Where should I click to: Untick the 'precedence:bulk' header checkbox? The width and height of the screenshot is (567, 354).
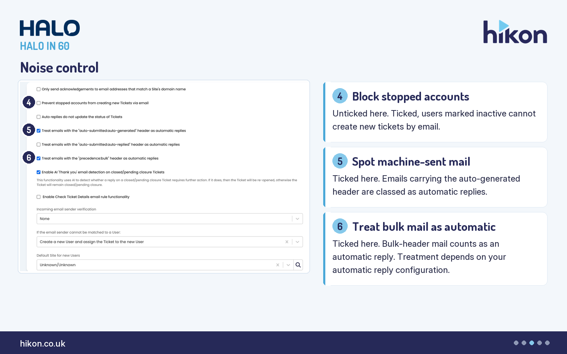pos(39,158)
